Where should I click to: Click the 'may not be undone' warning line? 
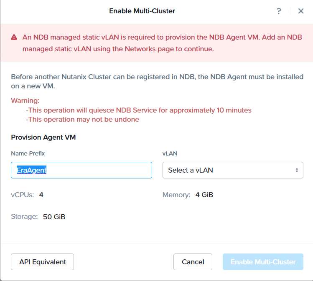point(82,120)
